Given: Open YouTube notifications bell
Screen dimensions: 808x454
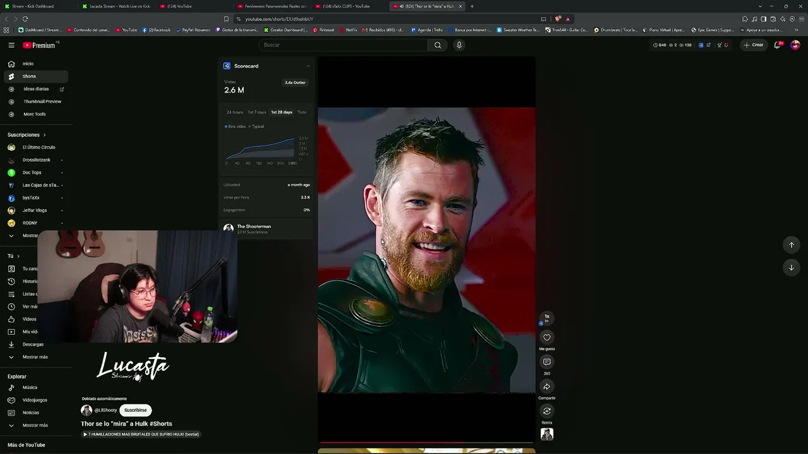Looking at the screenshot, I should point(778,45).
